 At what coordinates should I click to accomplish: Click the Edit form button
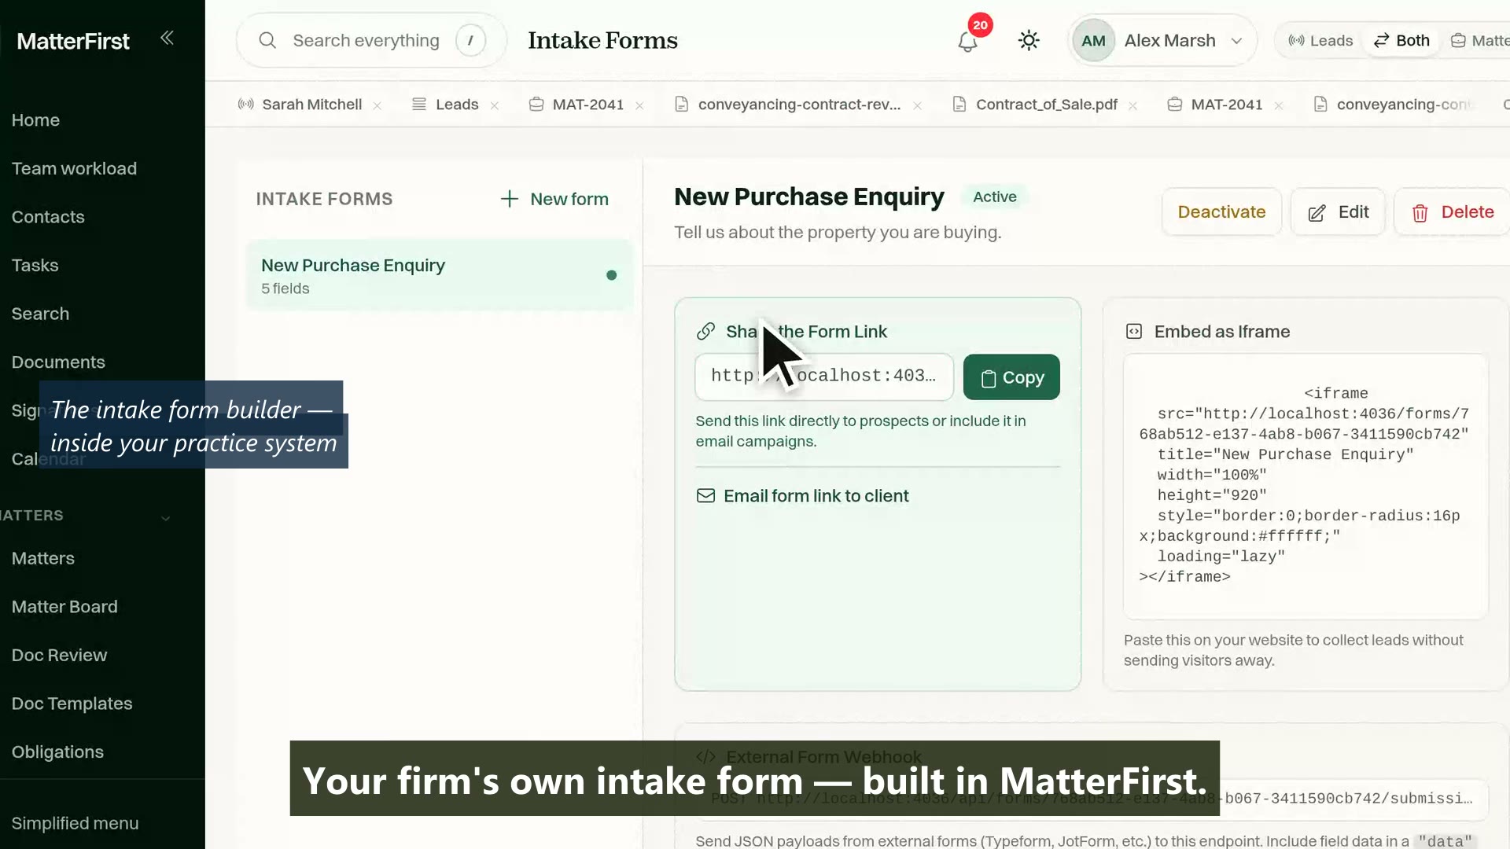[x=1338, y=212]
